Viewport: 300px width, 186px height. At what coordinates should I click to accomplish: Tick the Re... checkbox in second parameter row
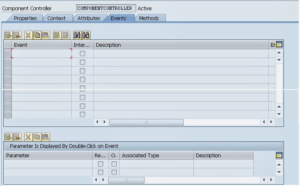coord(100,172)
